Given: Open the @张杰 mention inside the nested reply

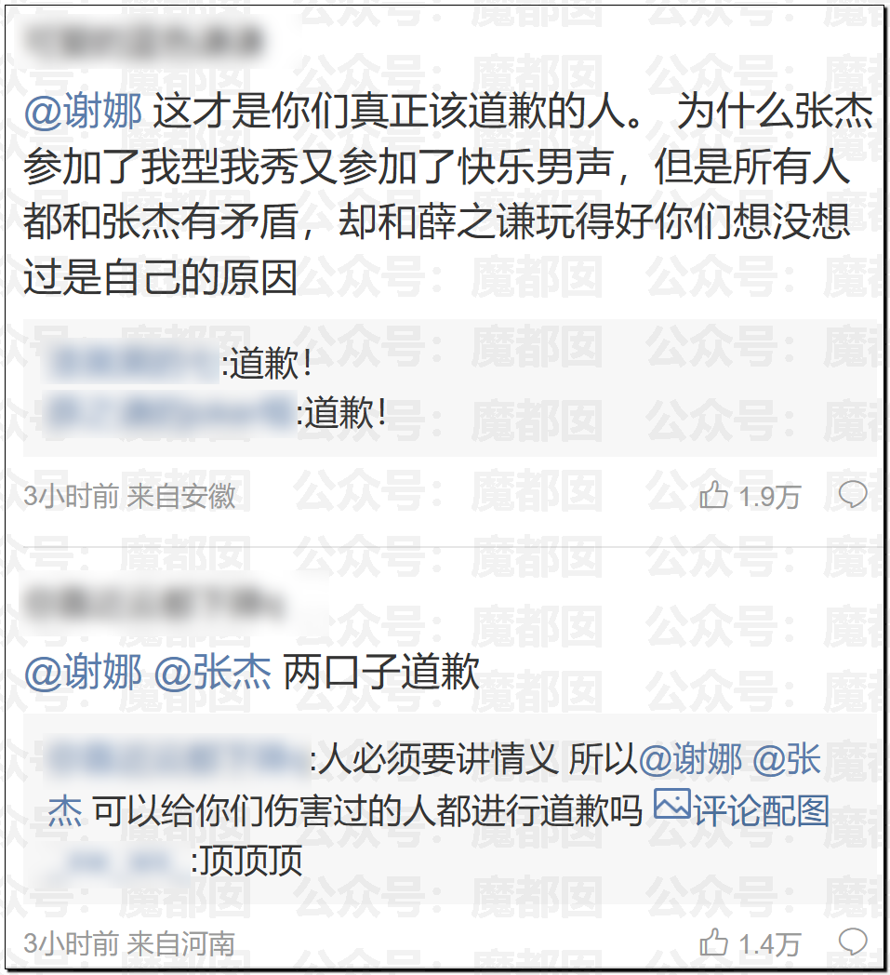Looking at the screenshot, I should click(787, 759).
